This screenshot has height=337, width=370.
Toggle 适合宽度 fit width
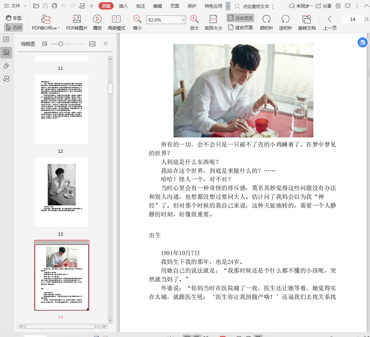240,18
